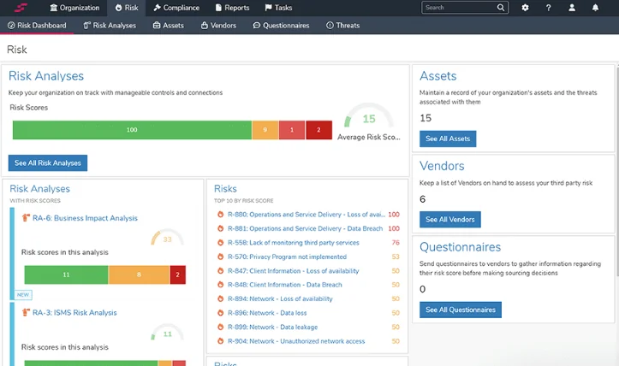This screenshot has width=619, height=366.
Task: Open the Tasks menu
Action: [x=278, y=8]
